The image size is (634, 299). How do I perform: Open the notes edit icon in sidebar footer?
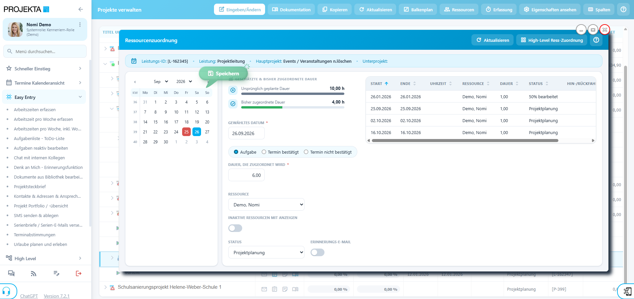(x=56, y=273)
